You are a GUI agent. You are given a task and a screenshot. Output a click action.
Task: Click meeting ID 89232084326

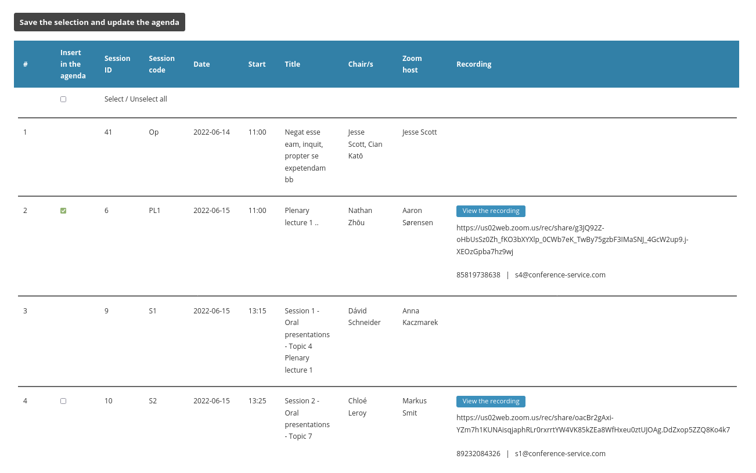478,454
